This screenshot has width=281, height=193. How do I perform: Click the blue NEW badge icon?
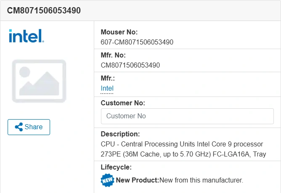pyautogui.click(x=107, y=180)
